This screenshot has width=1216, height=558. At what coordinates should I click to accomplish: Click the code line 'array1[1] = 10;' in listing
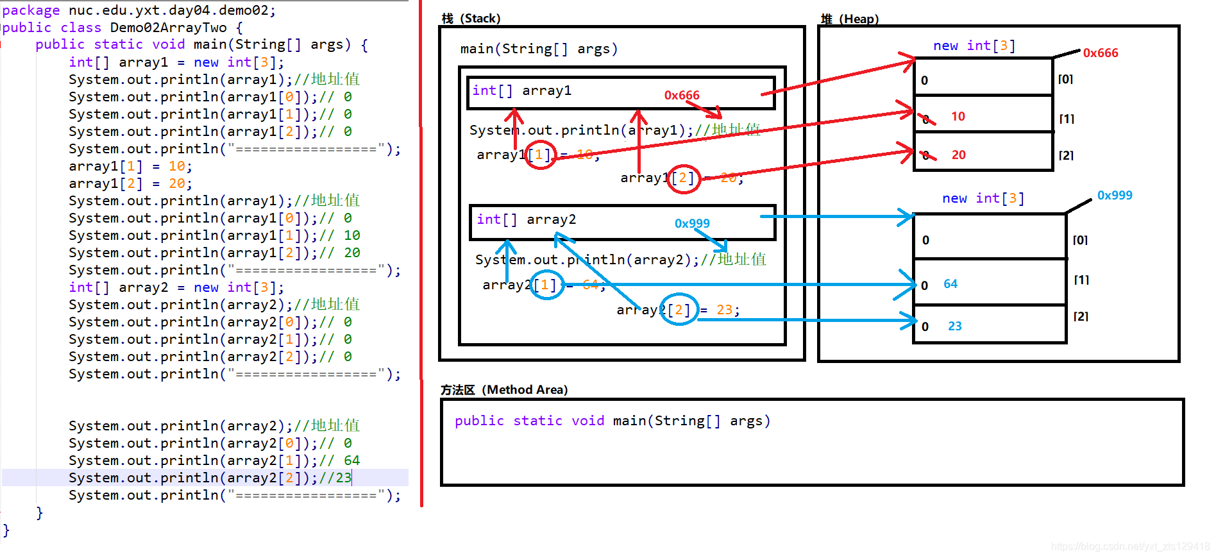point(131,166)
